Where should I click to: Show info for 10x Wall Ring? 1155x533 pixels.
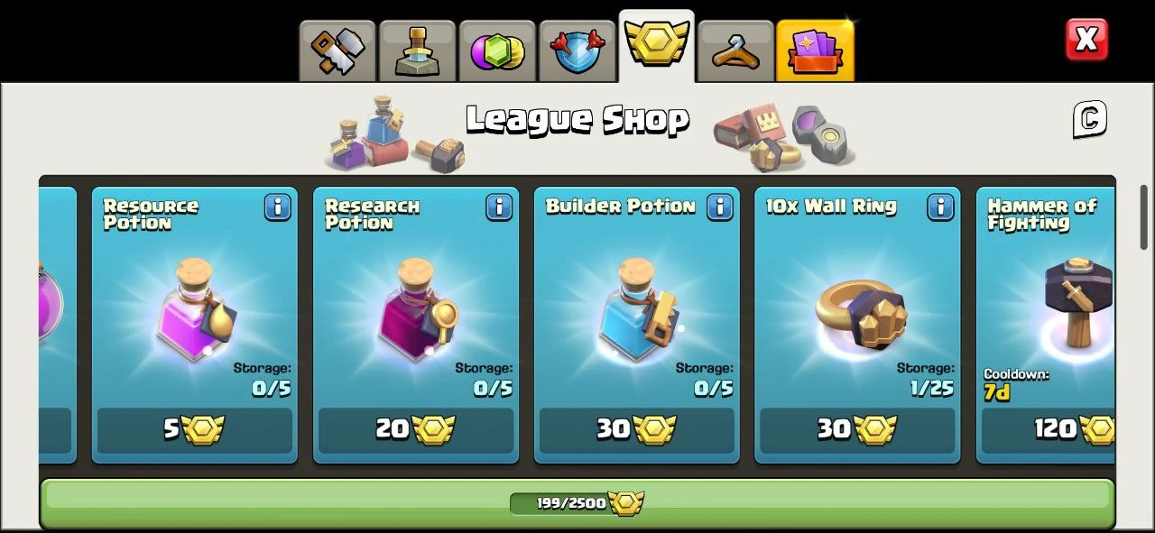[x=940, y=207]
